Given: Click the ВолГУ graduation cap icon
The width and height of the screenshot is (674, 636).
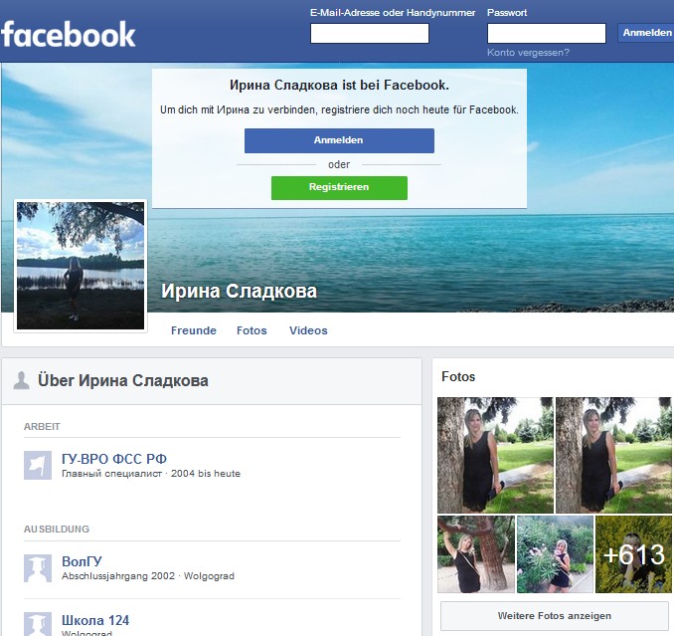Looking at the screenshot, I should (x=38, y=568).
